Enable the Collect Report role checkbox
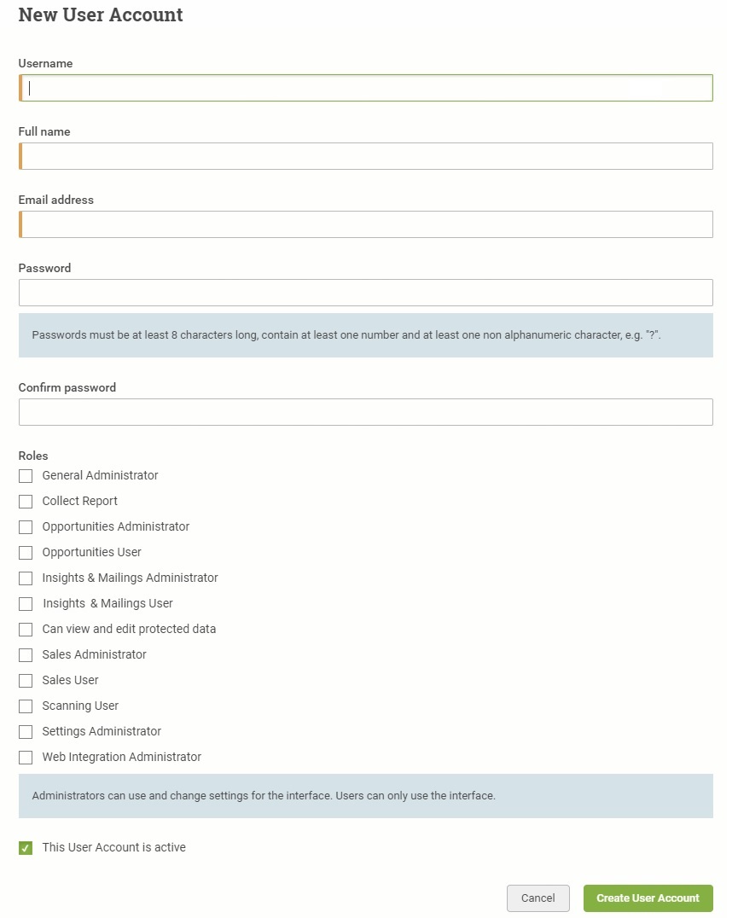 (x=26, y=502)
